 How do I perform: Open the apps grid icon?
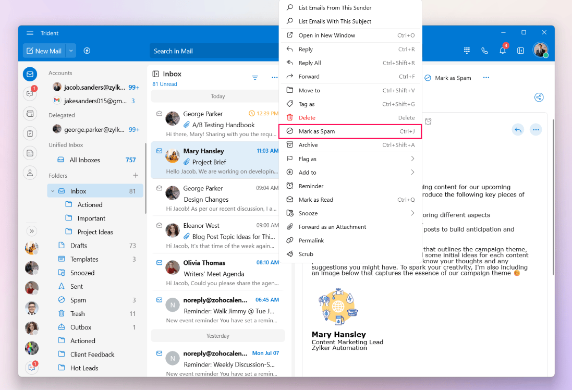467,51
